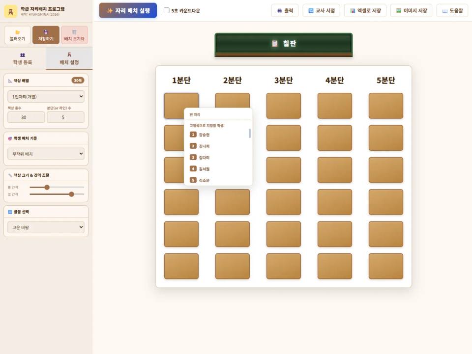Select the 배치 설정 tab
This screenshot has height=354, width=472.
(x=69, y=58)
